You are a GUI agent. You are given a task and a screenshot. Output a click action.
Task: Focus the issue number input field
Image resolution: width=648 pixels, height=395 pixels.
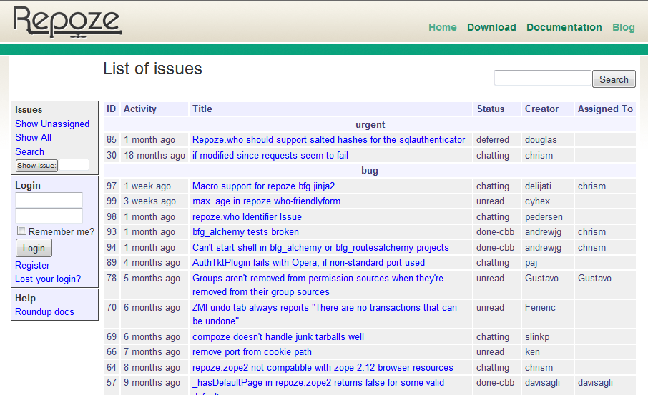click(74, 165)
